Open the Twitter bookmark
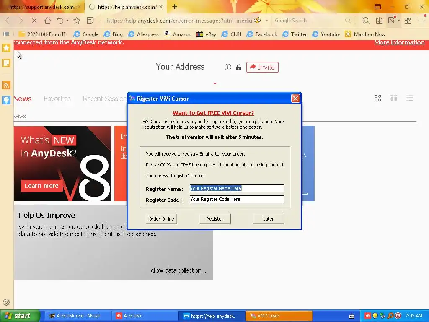Viewport: 429px width, 322px height. 295,34
